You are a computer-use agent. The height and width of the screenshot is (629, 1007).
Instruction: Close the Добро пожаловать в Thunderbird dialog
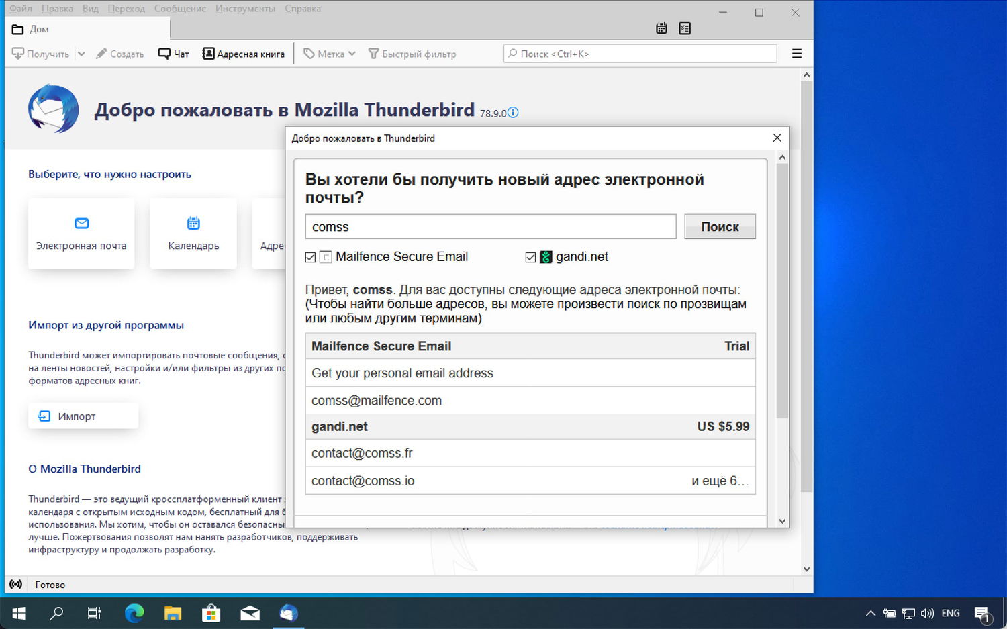[777, 138]
